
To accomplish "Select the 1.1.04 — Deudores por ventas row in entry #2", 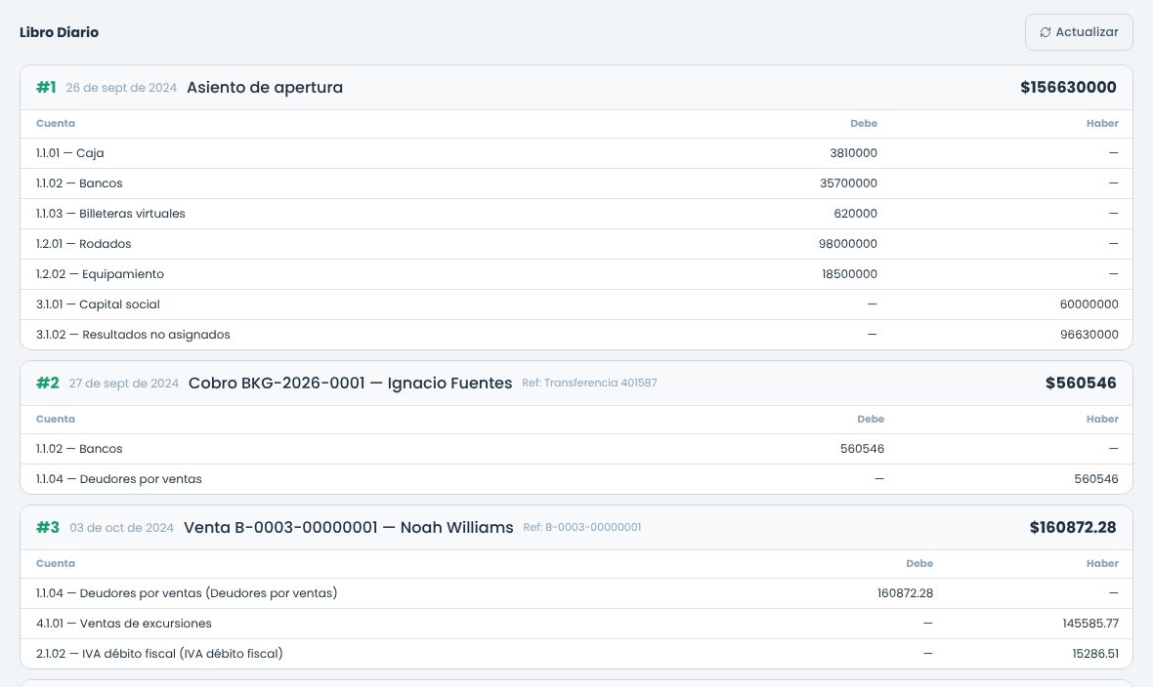I will [x=576, y=479].
